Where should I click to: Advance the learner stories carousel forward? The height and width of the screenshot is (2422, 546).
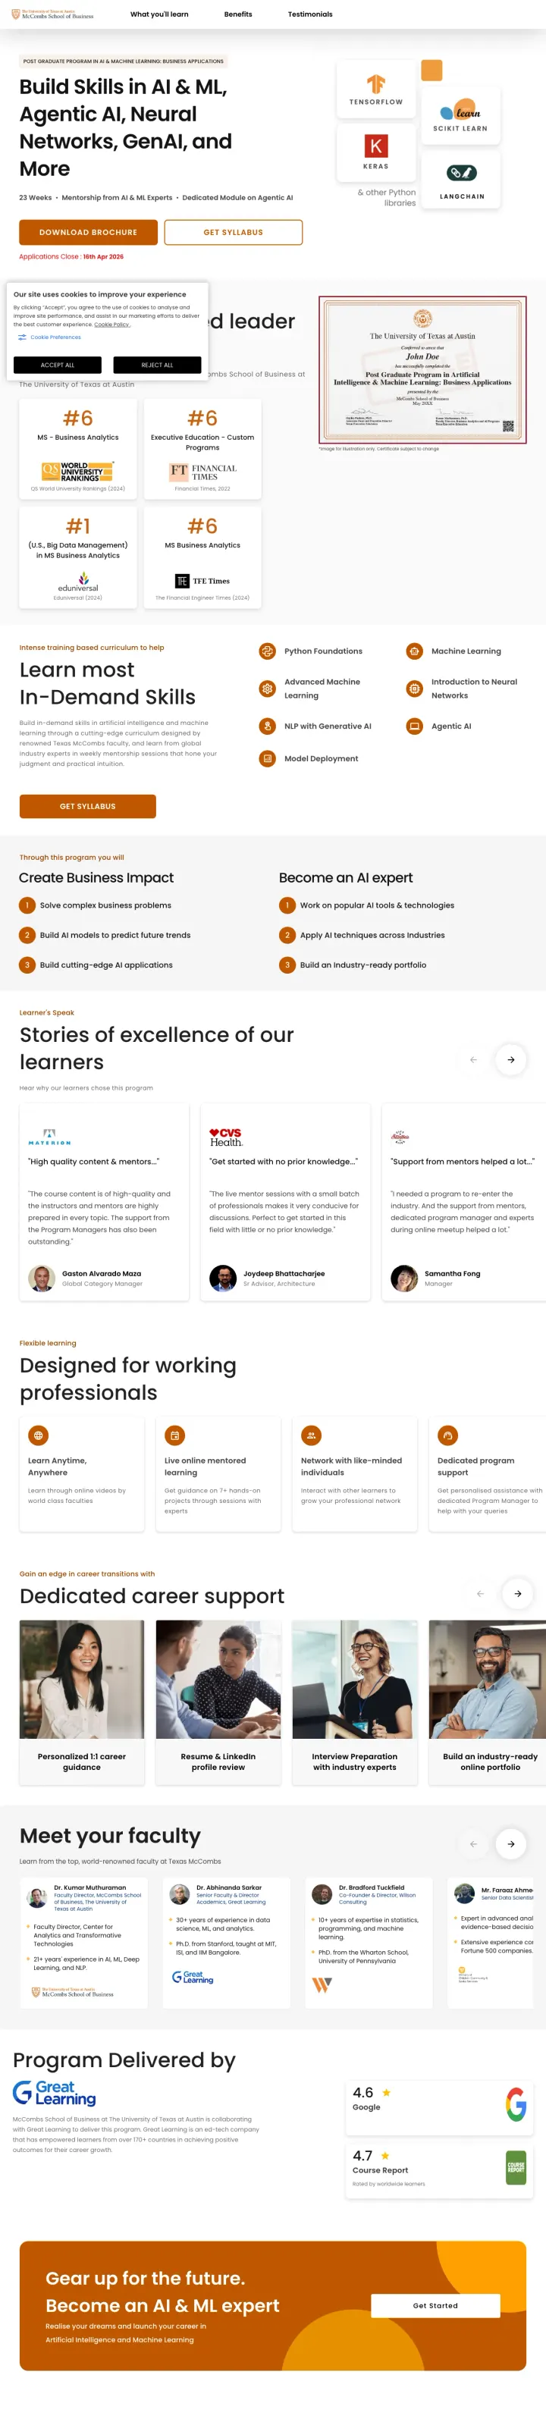coord(511,1059)
